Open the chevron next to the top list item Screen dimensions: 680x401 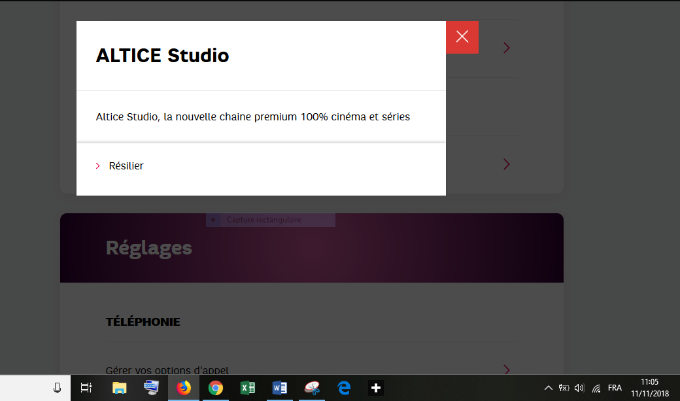click(x=506, y=47)
